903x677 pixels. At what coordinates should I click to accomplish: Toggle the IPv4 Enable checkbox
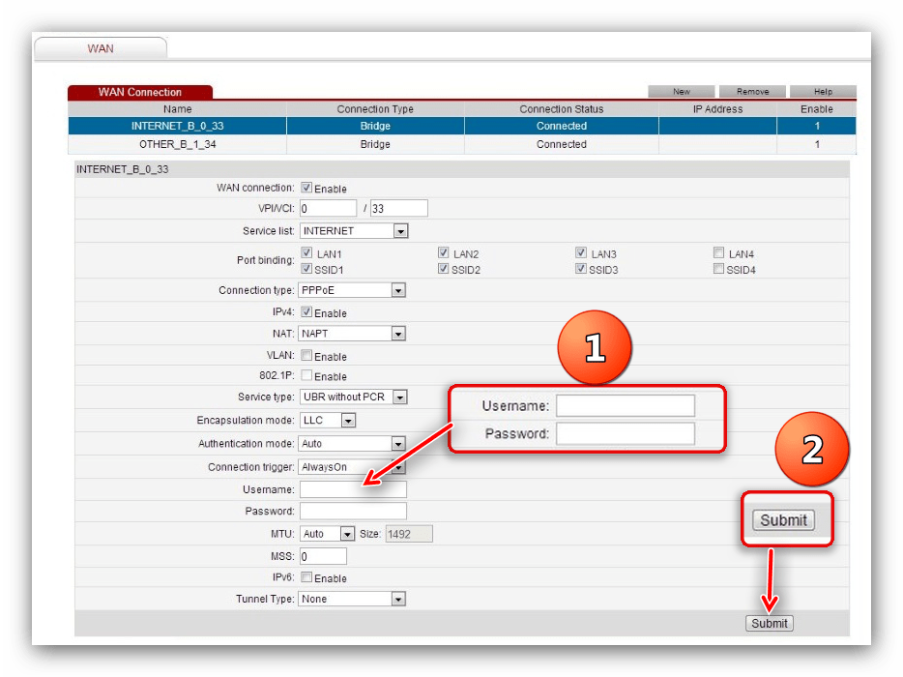[x=306, y=312]
